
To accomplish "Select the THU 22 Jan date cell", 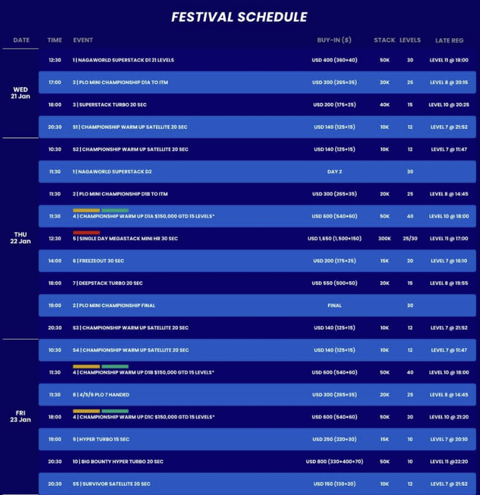I will pos(21,238).
